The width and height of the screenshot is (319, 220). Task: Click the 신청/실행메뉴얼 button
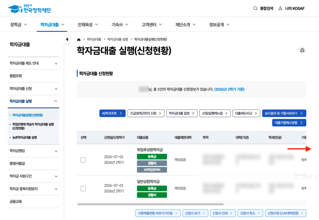click(x=215, y=113)
